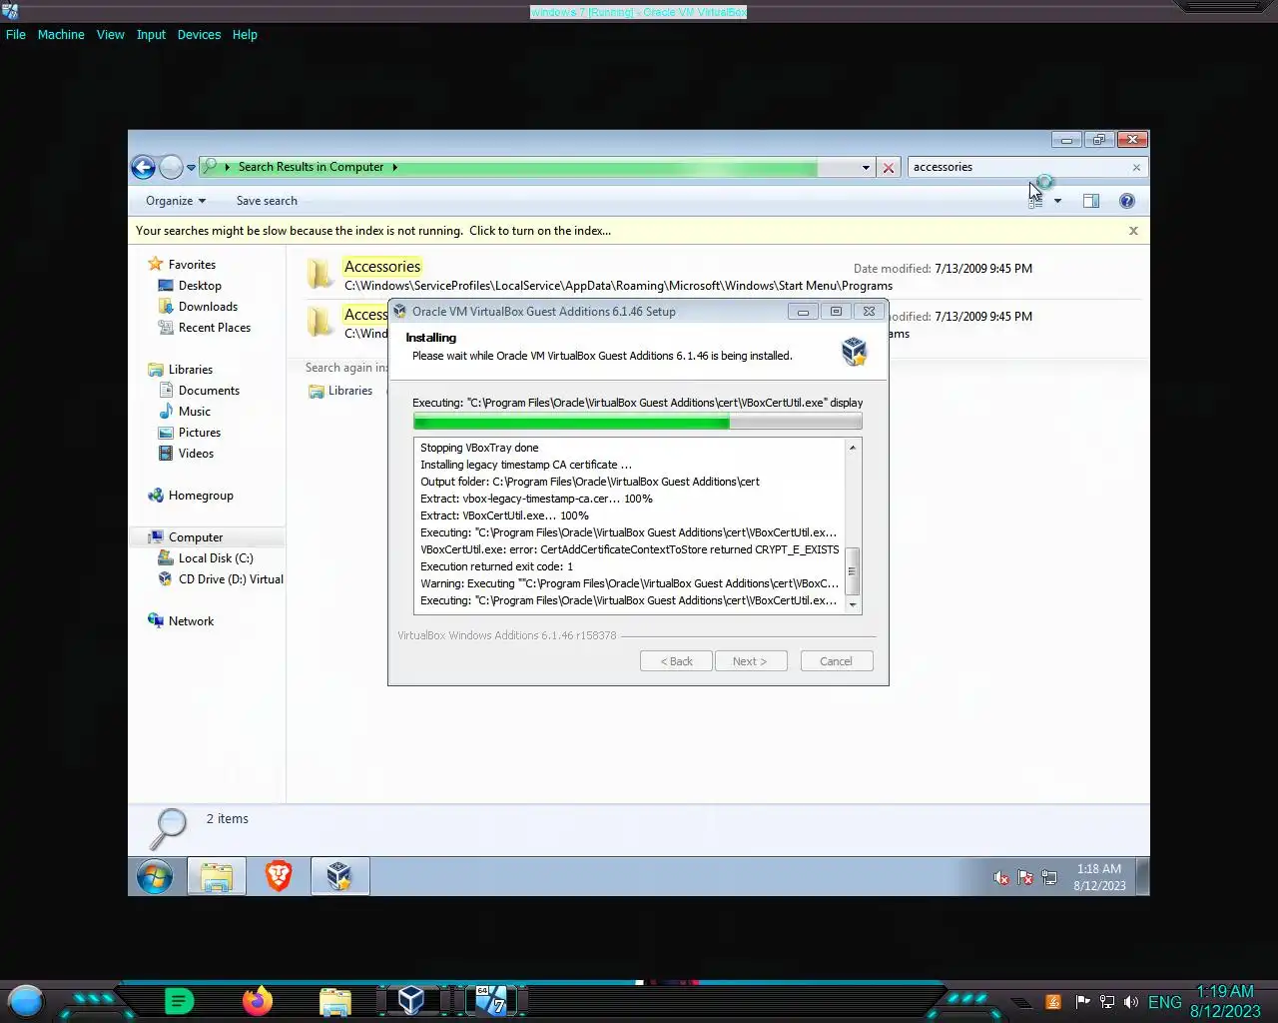Click the Show desktop strip in guest
Image resolution: width=1278 pixels, height=1023 pixels.
[1143, 876]
